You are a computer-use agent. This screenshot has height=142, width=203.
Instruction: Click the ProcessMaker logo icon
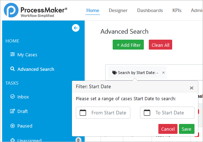click(11, 10)
